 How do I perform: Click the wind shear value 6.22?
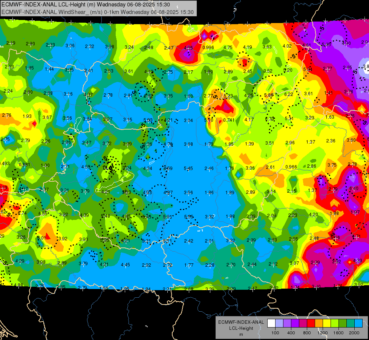pyautogui.click(x=289, y=94)
